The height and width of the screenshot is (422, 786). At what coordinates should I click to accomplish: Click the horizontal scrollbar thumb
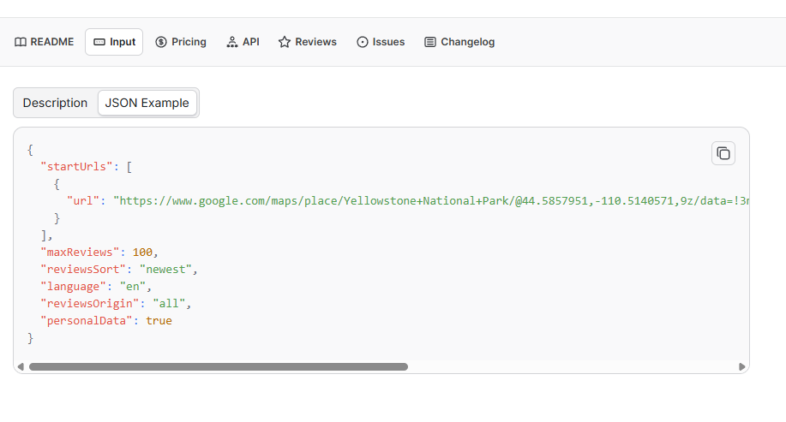pos(218,366)
